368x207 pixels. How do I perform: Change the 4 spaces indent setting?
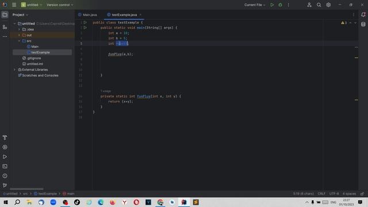tap(349, 194)
